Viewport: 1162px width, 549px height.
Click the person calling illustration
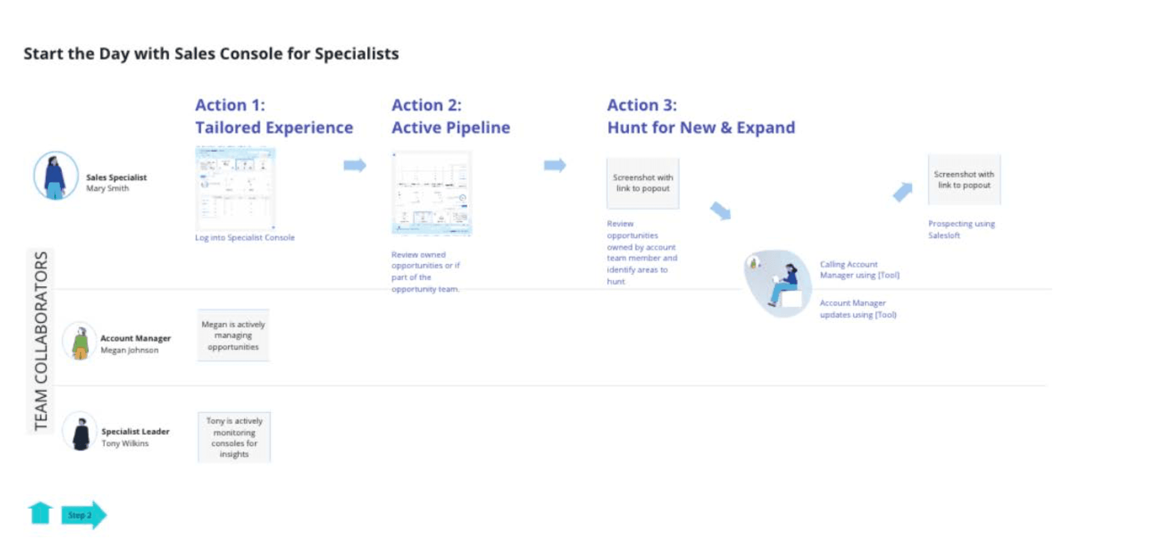point(778,283)
